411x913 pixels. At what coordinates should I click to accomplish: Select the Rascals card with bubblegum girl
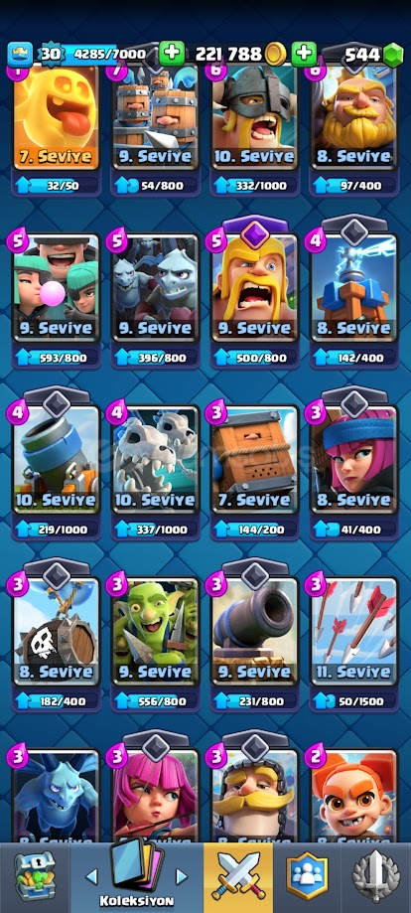click(57, 286)
